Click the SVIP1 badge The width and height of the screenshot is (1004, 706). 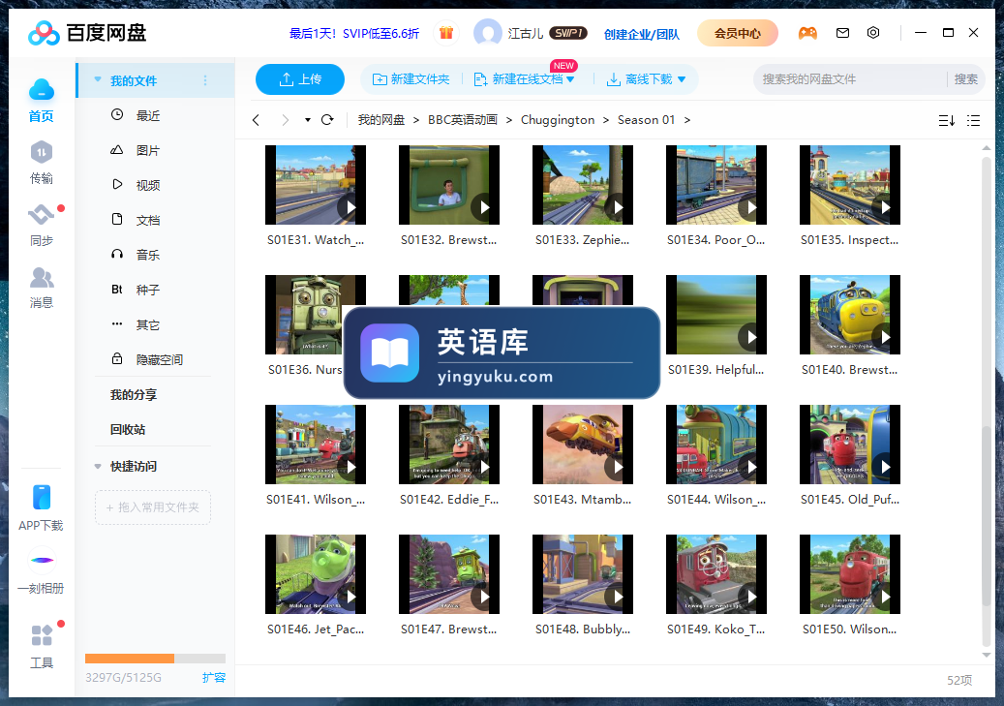point(568,33)
